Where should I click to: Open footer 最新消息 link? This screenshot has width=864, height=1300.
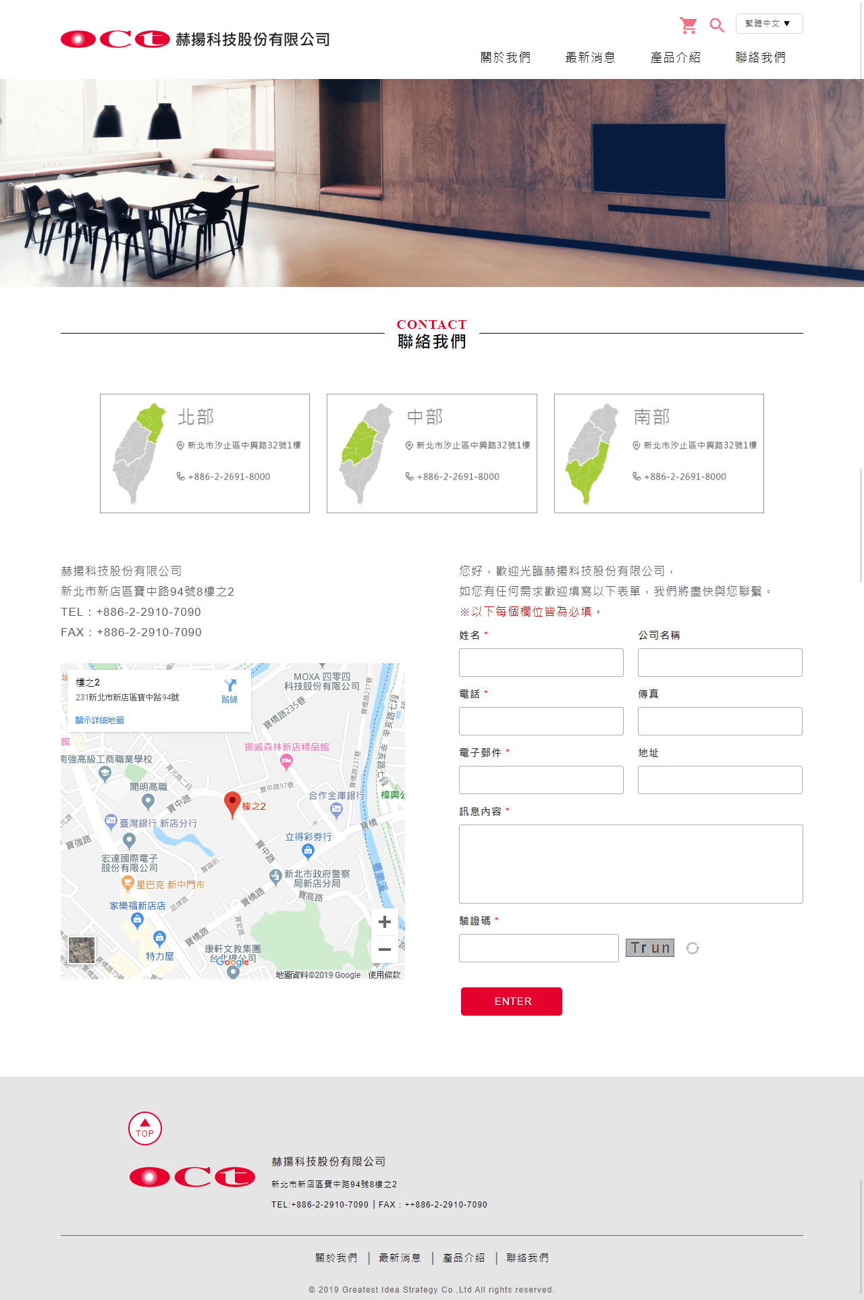click(x=400, y=1258)
